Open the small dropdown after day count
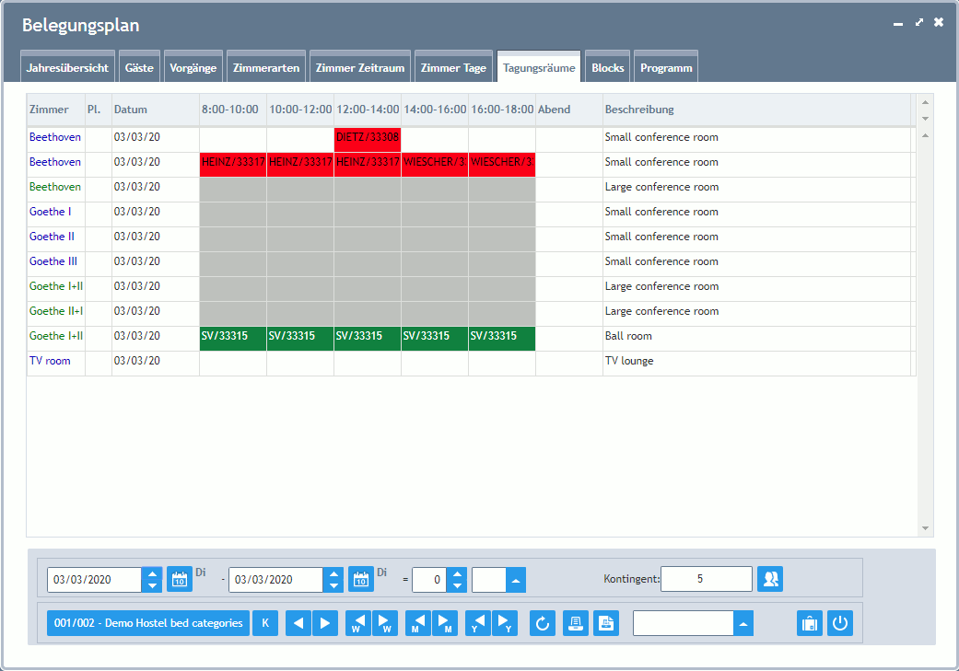Screen dimensions: 959x671 (x=516, y=580)
